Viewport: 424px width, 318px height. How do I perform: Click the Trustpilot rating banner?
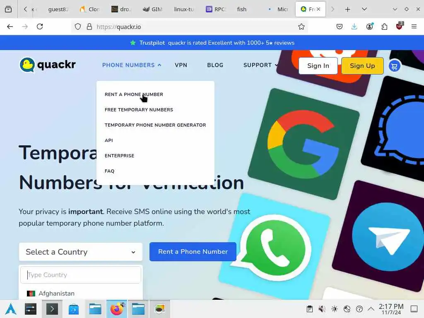[x=212, y=43]
